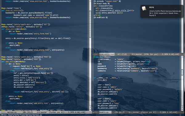Click the user.name = 'admin' line
This screenshot has width=185, height=116.
coord(107,87)
